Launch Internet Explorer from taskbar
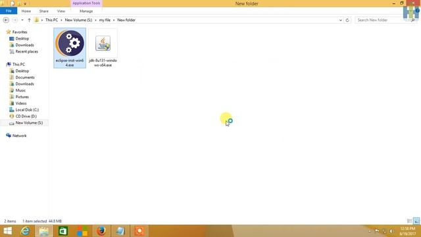The width and height of the screenshot is (421, 237). click(25, 231)
